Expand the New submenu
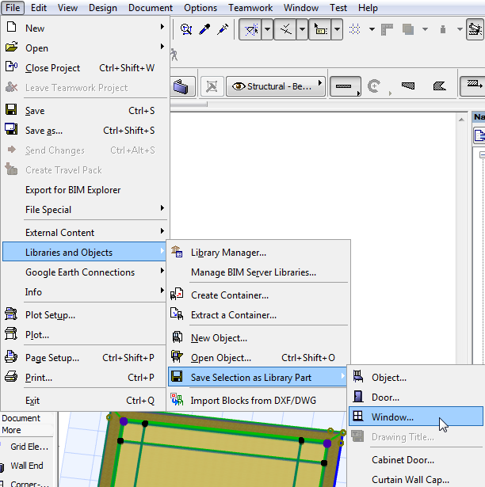Image resolution: width=485 pixels, height=487 pixels. click(x=85, y=28)
